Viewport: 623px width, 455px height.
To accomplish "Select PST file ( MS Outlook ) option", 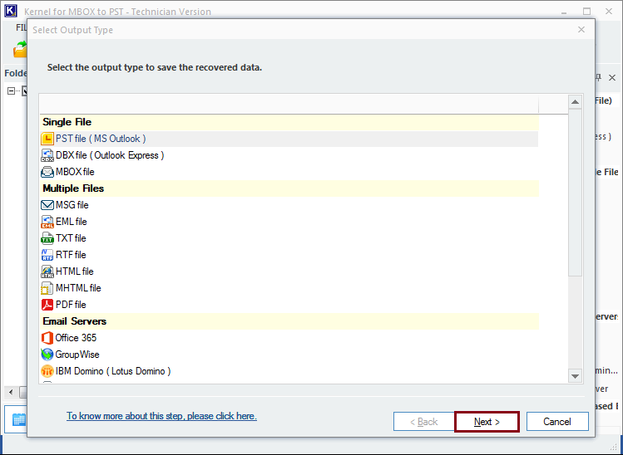I will pos(289,139).
